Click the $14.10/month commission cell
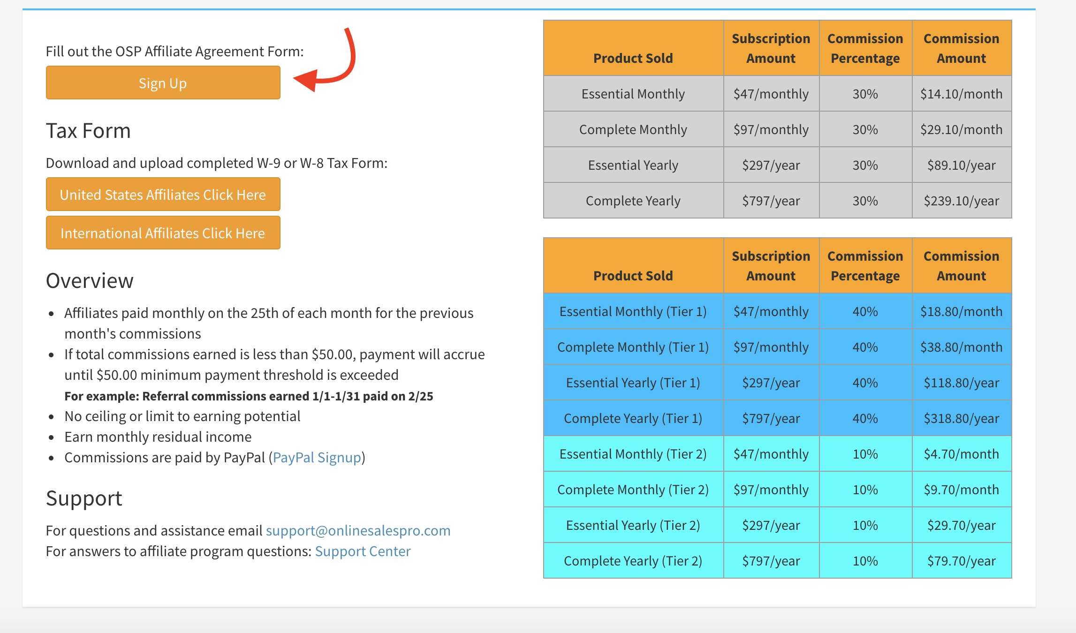The height and width of the screenshot is (633, 1076). [x=962, y=94]
